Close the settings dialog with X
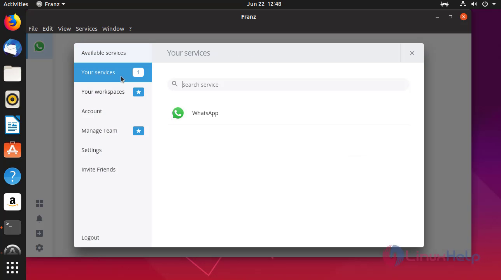 click(x=412, y=53)
